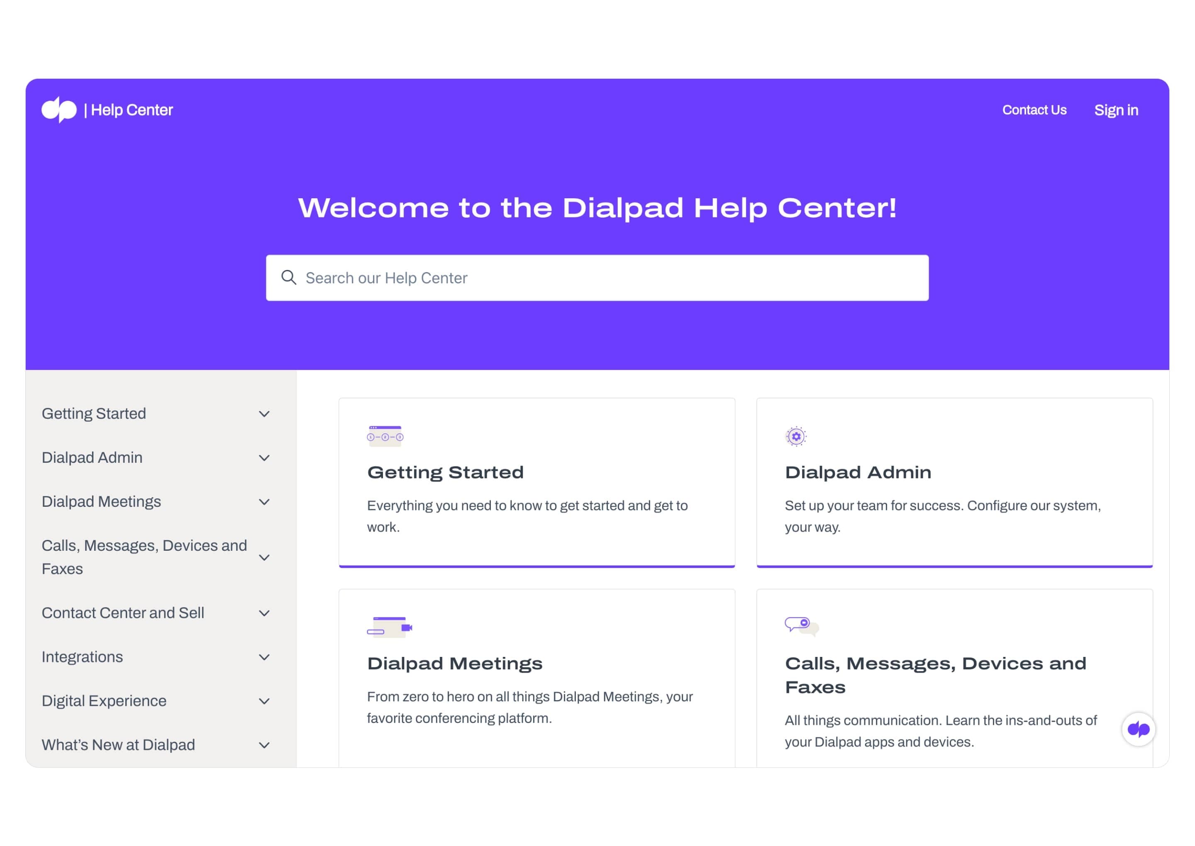Expand the Dialpad Meetings sidebar section
The width and height of the screenshot is (1195, 846).
pyautogui.click(x=266, y=501)
